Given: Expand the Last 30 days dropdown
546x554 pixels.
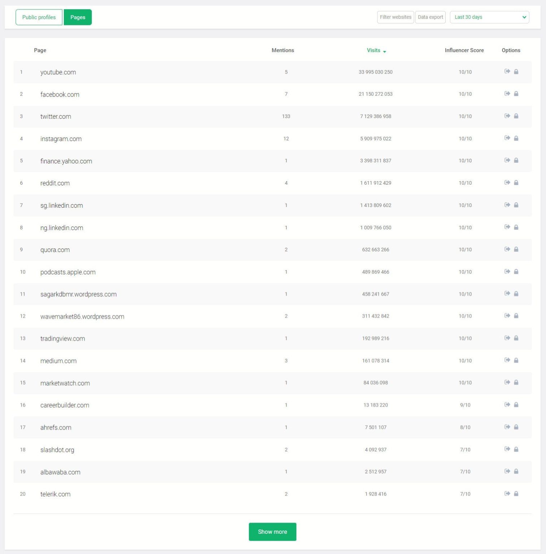Looking at the screenshot, I should pos(489,17).
